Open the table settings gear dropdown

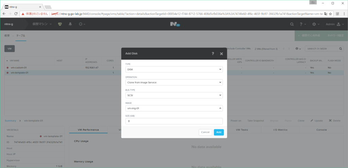tap(298, 49)
